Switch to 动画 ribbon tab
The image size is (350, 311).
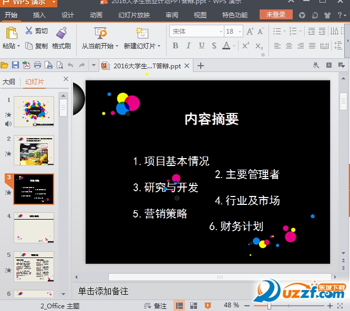pyautogui.click(x=96, y=15)
